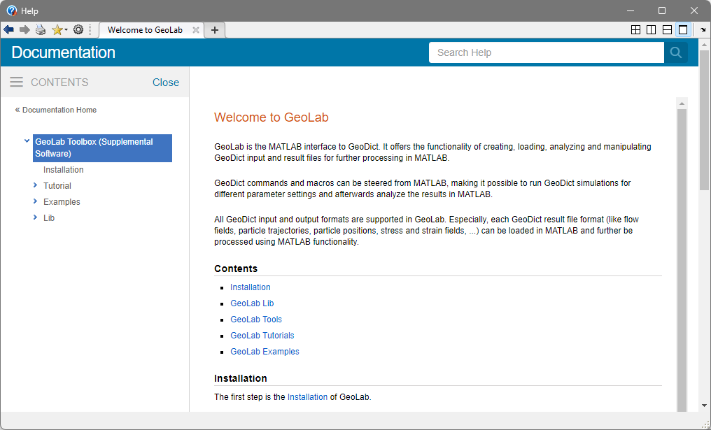Image resolution: width=711 pixels, height=430 pixels.
Task: Click the outer window scrollbar down arrow
Action: 704,406
